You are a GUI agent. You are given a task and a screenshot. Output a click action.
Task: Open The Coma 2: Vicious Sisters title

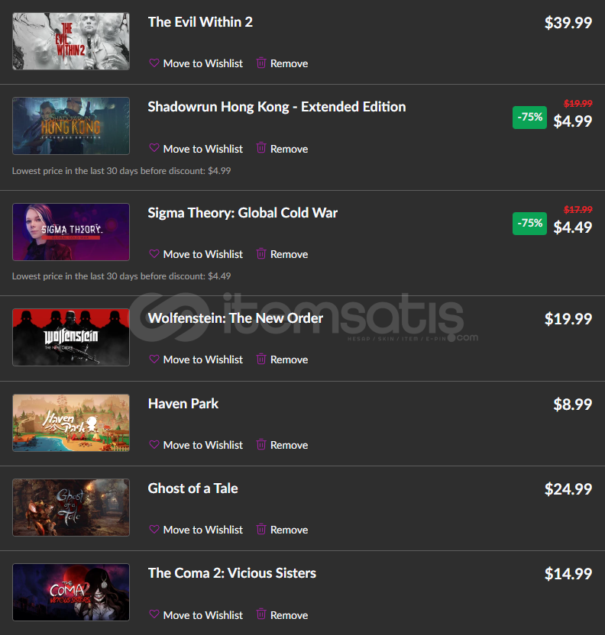click(232, 573)
